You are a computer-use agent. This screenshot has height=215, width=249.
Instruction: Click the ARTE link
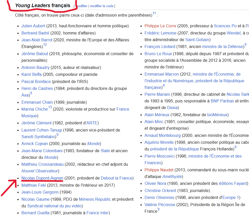[x=92, y=123]
